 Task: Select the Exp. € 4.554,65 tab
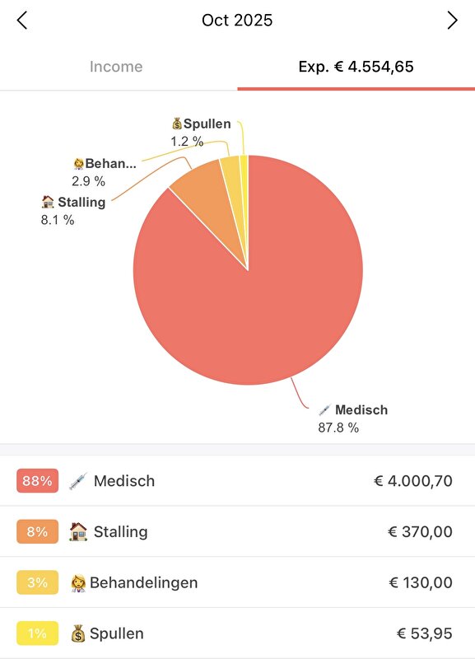356,67
